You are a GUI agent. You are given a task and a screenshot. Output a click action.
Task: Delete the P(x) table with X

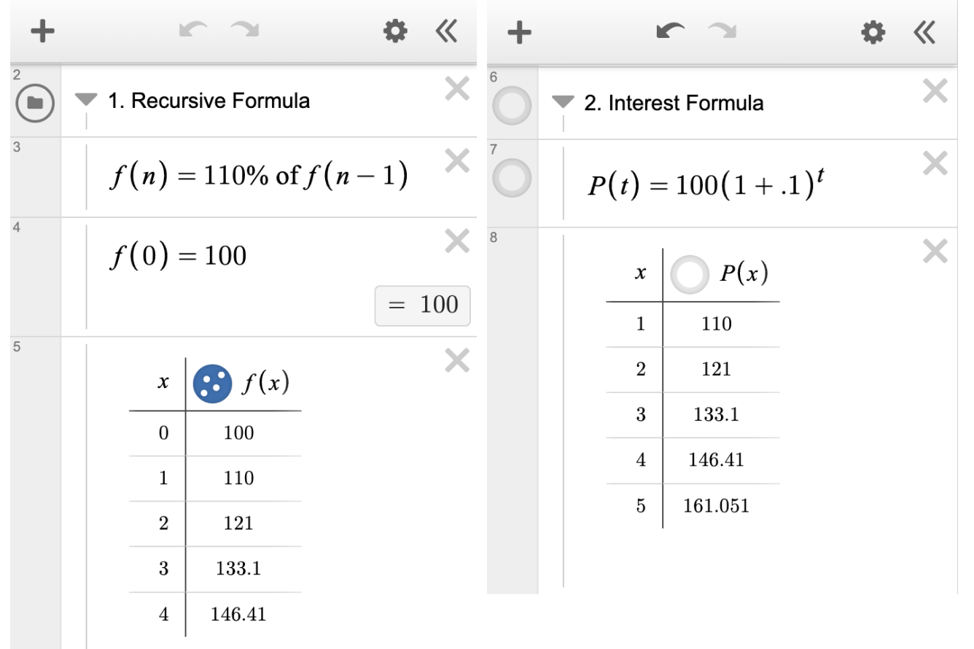935,252
